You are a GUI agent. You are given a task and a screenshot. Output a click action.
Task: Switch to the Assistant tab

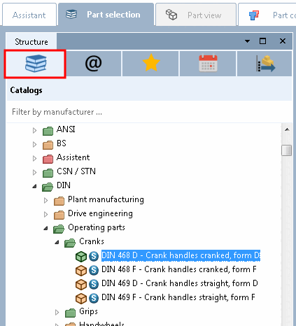[29, 15]
